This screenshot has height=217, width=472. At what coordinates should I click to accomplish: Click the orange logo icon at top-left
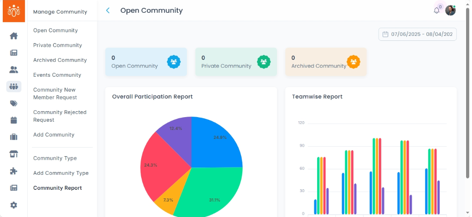coord(14,11)
